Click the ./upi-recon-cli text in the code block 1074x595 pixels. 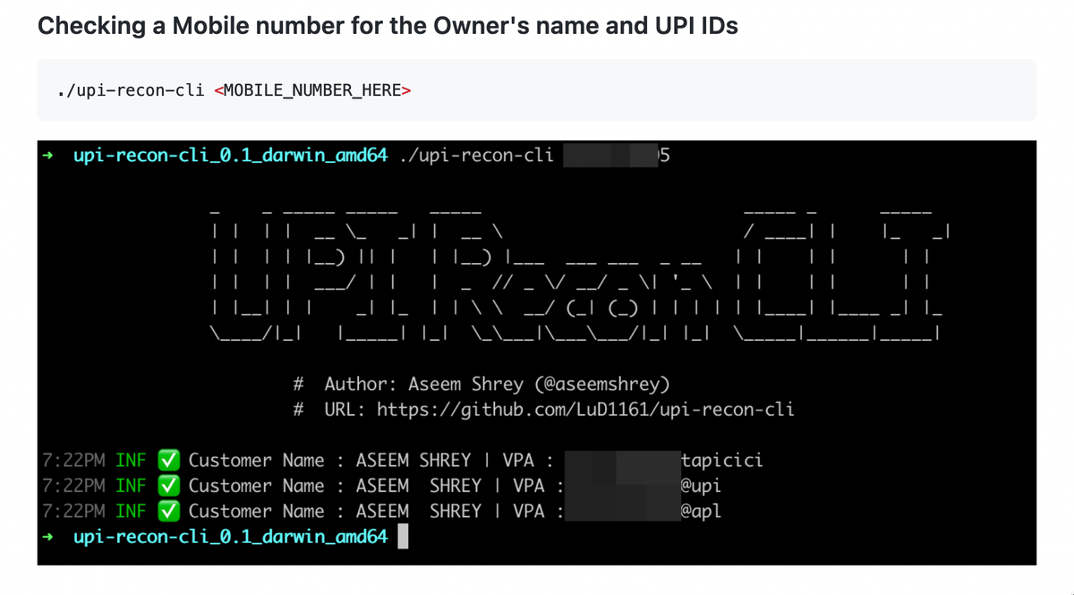tap(131, 90)
